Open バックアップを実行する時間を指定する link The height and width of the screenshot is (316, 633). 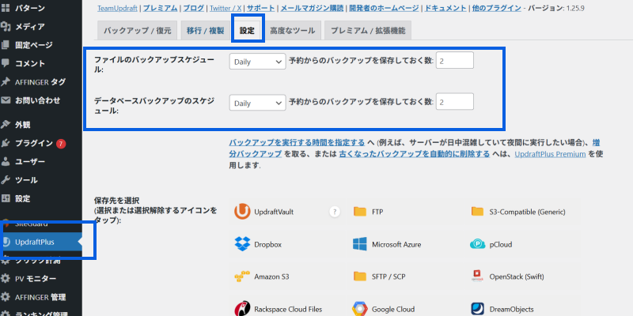coord(297,142)
